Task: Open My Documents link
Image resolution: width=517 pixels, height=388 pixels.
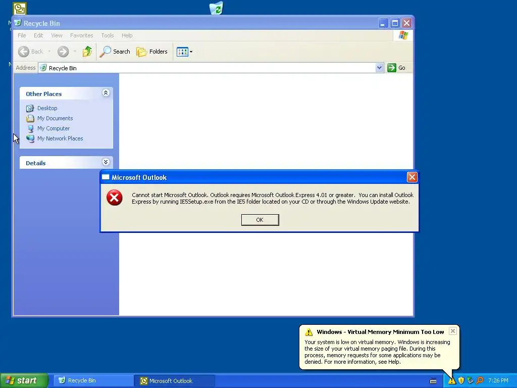Action: [x=55, y=118]
